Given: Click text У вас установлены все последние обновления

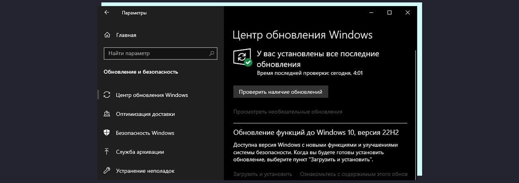Looking at the screenshot, I should 318,59.
